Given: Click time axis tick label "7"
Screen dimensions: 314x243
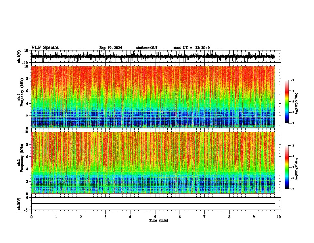Looking at the screenshot, I should [x=205, y=217].
